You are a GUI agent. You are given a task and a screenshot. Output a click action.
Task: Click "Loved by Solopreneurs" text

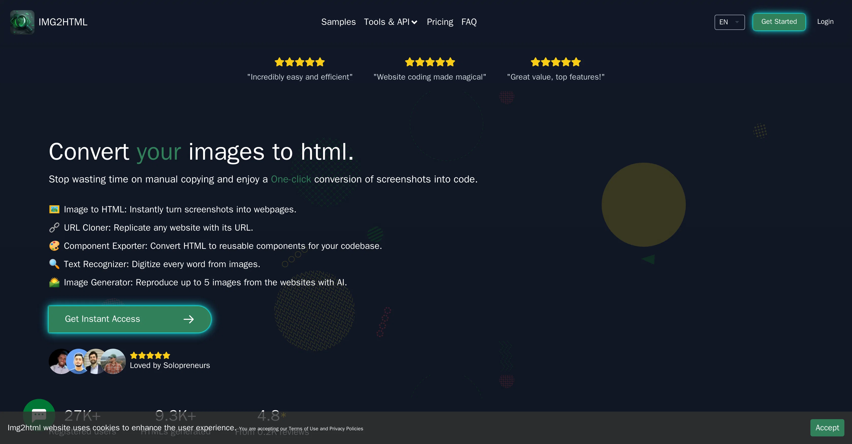tap(170, 365)
